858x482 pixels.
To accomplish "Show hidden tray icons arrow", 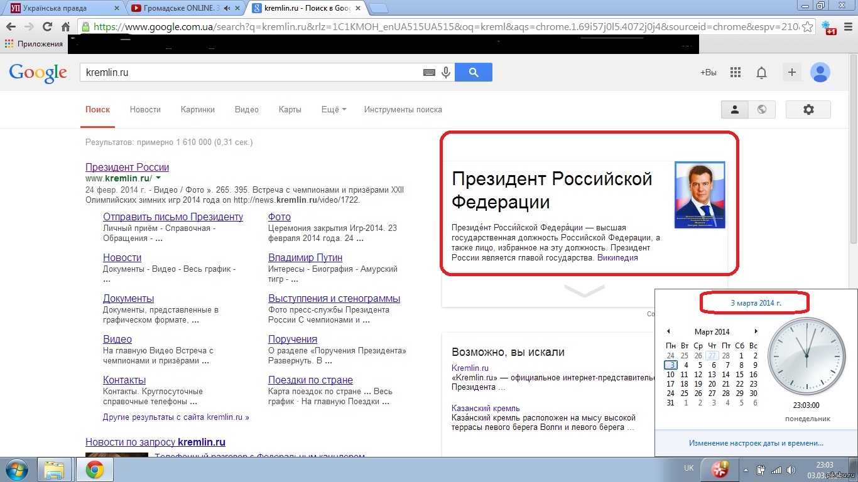I will pyautogui.click(x=745, y=469).
